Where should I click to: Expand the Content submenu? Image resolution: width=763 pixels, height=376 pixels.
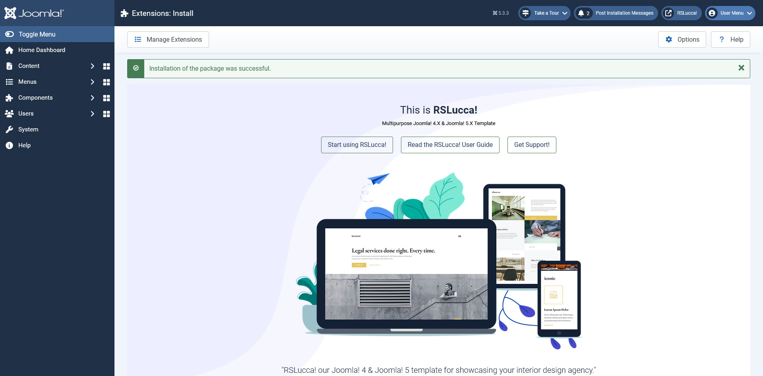tap(92, 66)
